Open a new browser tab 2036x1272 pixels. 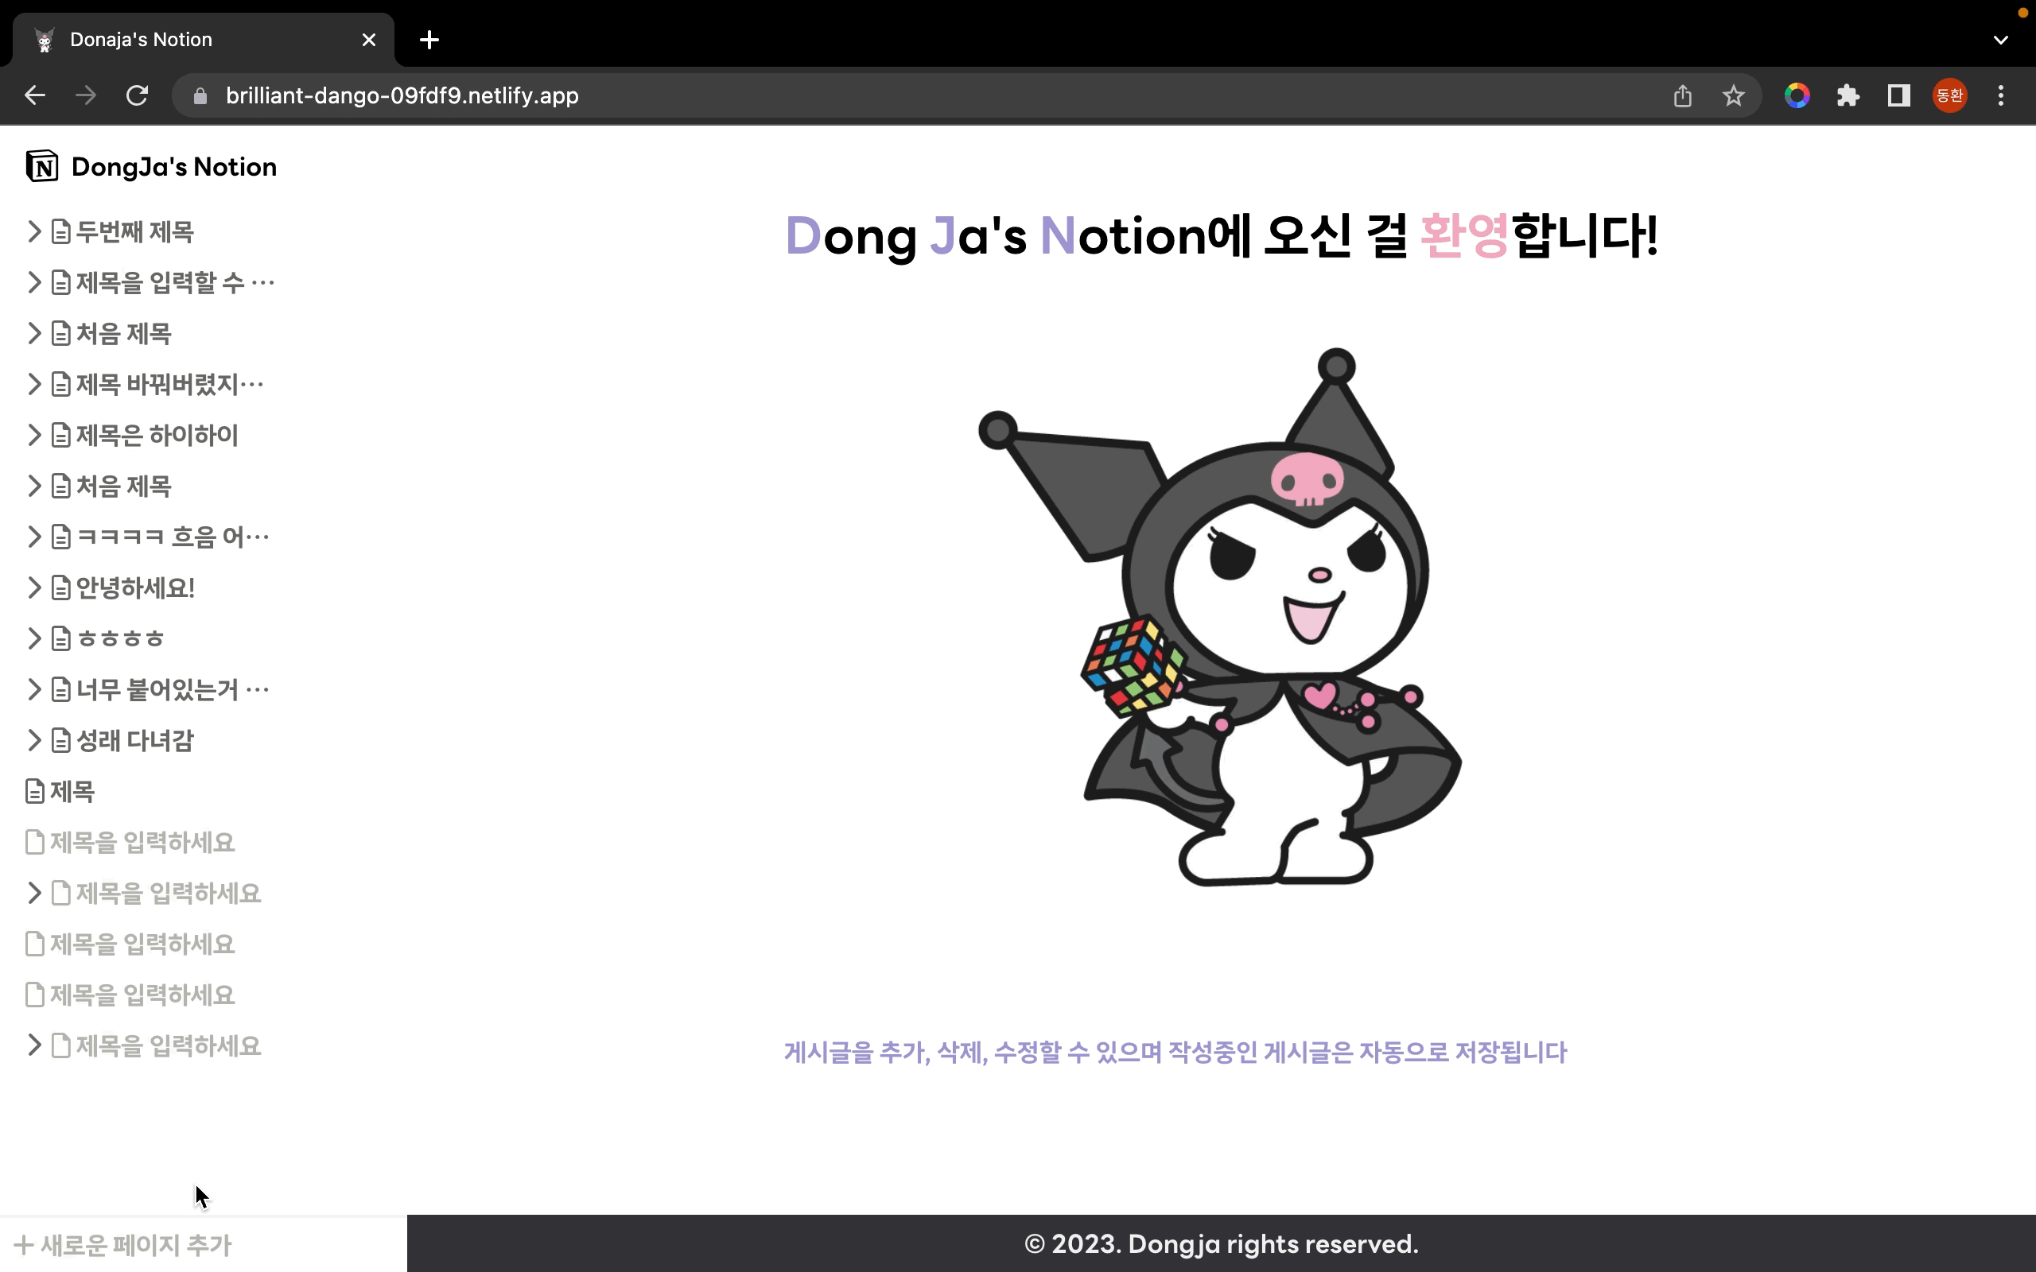coord(429,40)
